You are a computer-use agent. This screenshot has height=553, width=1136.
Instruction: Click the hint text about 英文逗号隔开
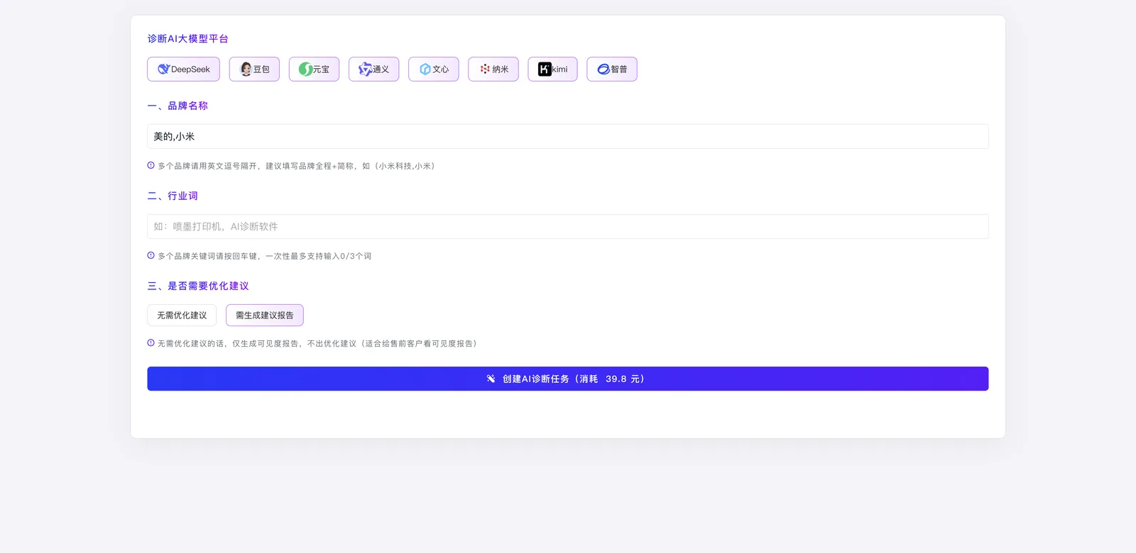tap(296, 166)
